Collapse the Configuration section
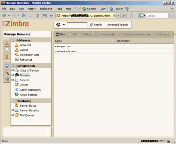Screen dimensions: 176x144 [13, 66]
